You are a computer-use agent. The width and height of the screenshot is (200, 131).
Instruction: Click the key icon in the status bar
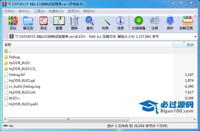pyautogui.click(x=11, y=126)
